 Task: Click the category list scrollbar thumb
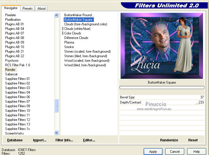coord(57,106)
